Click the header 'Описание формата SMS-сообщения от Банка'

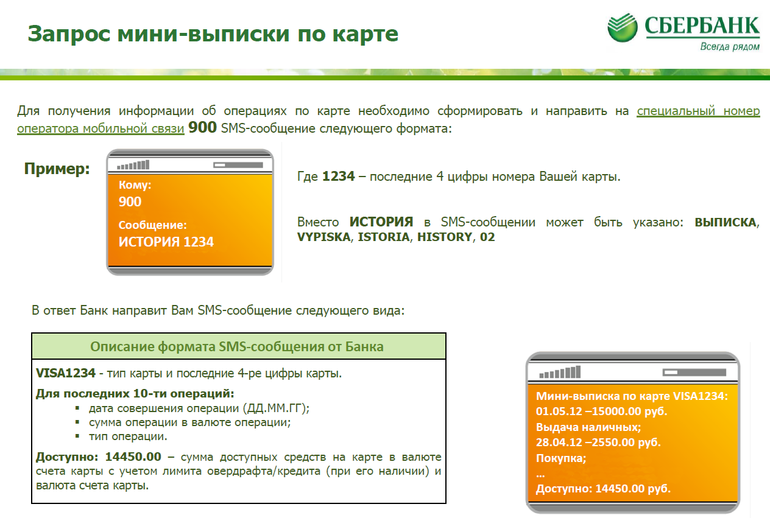pyautogui.click(x=237, y=346)
